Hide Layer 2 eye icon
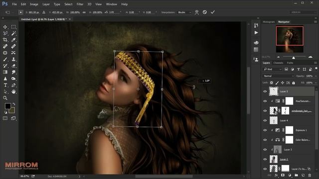Viewport: 319px width, 179px height. (x=265, y=159)
